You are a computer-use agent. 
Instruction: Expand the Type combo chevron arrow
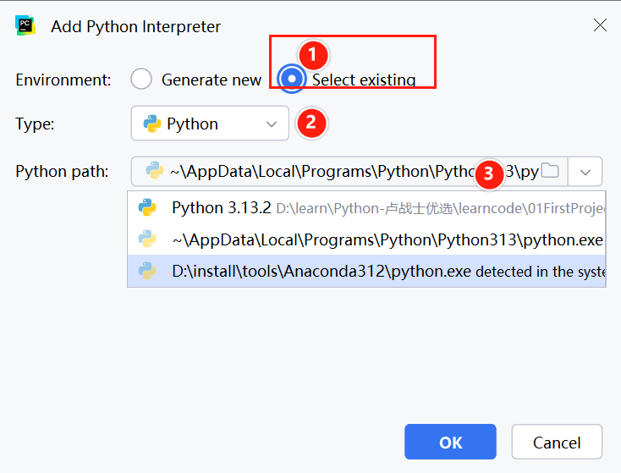pyautogui.click(x=272, y=124)
